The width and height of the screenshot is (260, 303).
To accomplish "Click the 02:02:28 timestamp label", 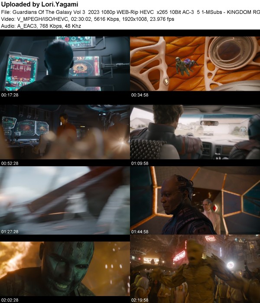I will (x=10, y=300).
